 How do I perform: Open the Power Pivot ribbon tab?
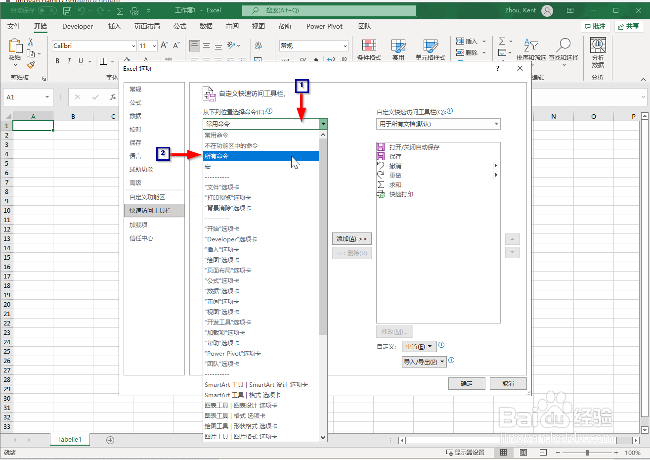point(324,26)
